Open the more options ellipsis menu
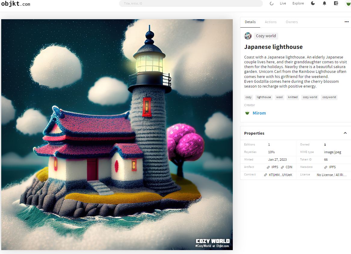This screenshot has height=254, width=351. (x=346, y=22)
